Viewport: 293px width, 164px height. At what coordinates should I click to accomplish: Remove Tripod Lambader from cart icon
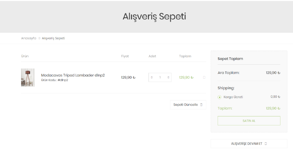pyautogui.click(x=204, y=77)
